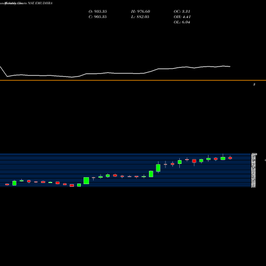Click the low value L: 882.05
The width and height of the screenshot is (266, 266).
click(140, 17)
